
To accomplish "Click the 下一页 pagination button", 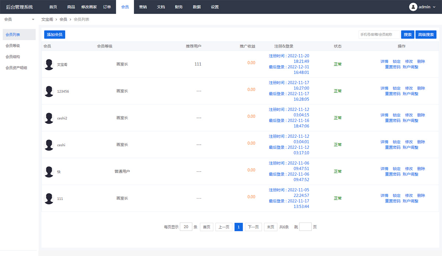I will (253, 227).
